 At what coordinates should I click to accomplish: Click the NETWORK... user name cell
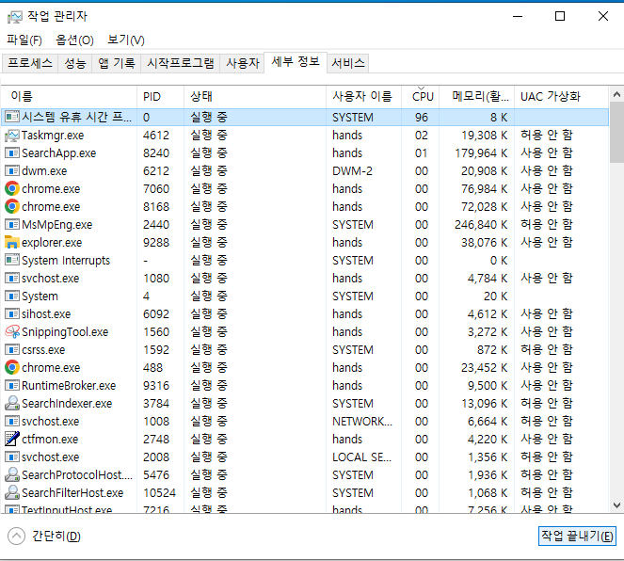click(362, 422)
